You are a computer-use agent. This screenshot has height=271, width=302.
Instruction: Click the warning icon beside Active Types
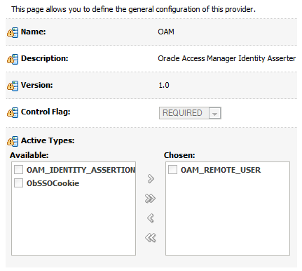[13, 141]
